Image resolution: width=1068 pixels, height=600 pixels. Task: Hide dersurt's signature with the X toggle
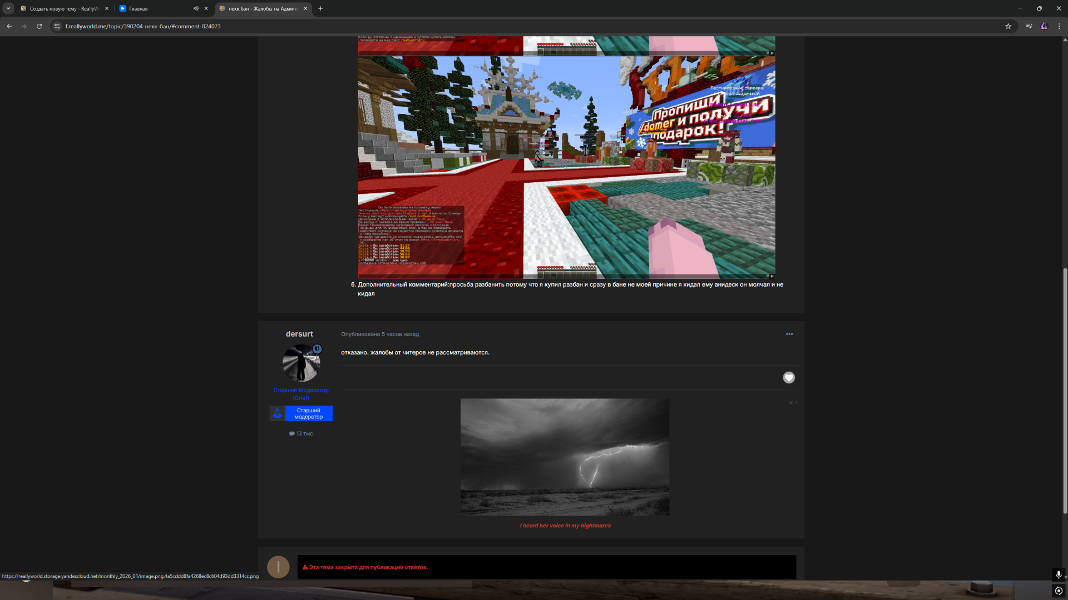coord(792,403)
